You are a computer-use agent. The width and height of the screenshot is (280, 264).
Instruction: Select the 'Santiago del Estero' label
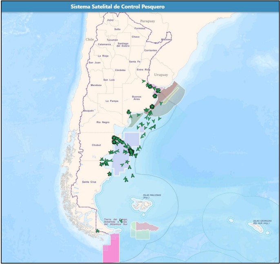[123, 44]
